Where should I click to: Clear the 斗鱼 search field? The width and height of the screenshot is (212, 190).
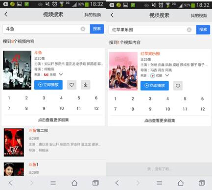tap(83, 29)
